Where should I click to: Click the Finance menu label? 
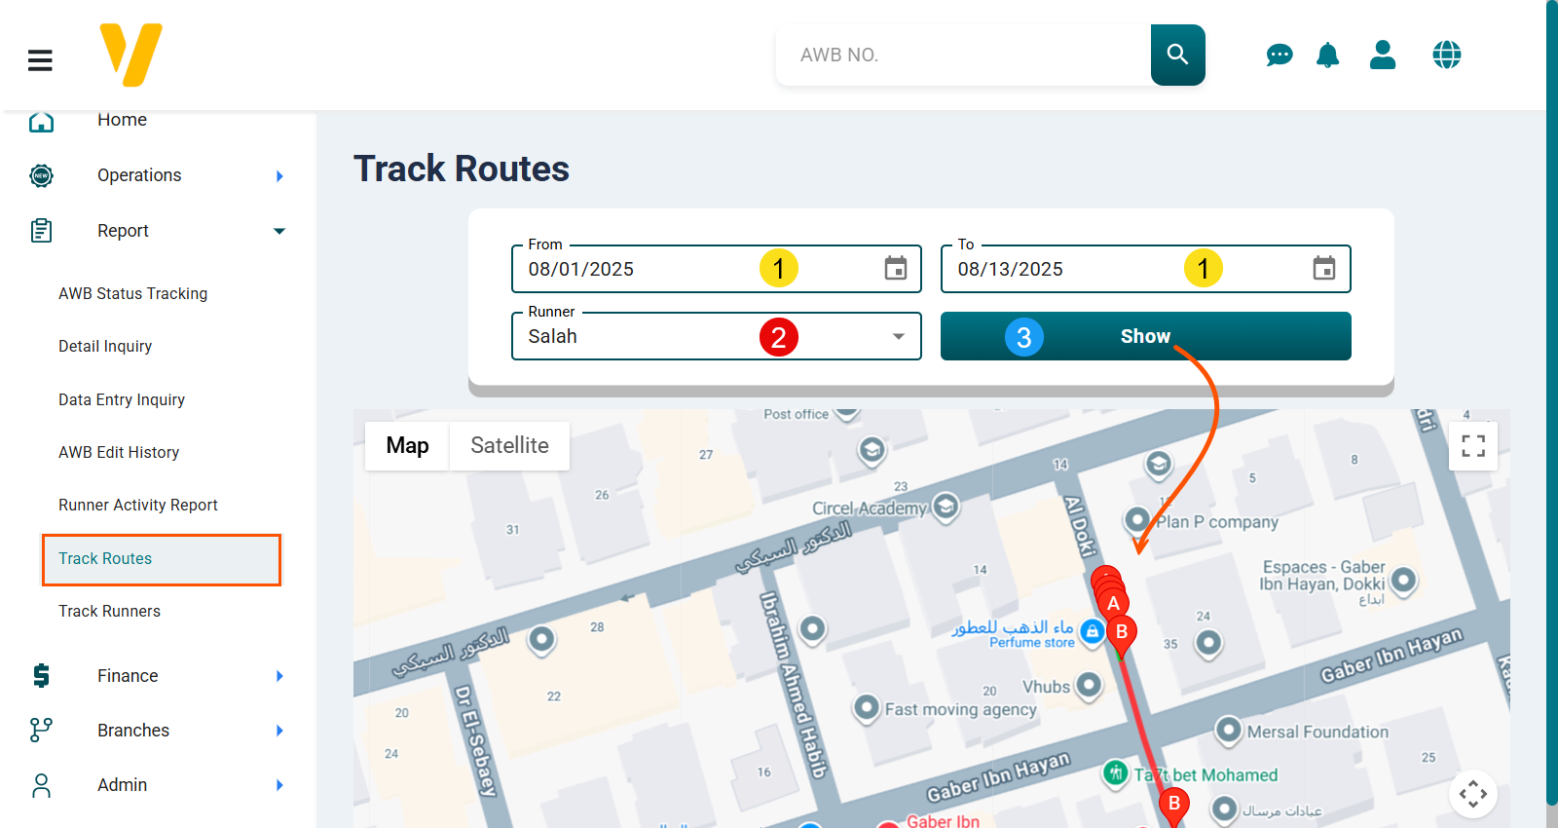pyautogui.click(x=128, y=676)
